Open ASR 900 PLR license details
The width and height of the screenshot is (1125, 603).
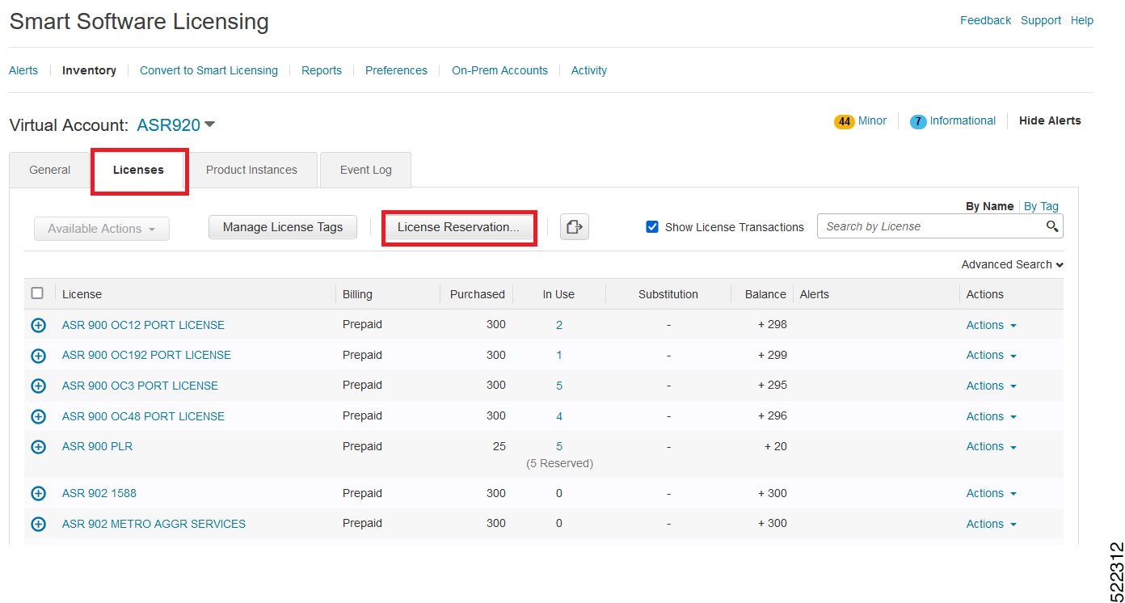tap(97, 446)
